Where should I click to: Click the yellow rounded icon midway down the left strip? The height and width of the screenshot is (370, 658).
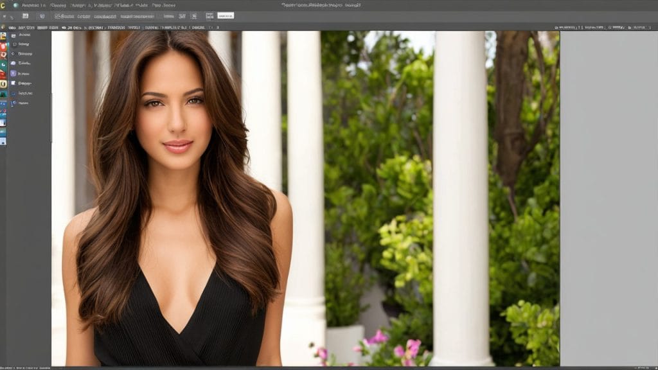[x=3, y=84]
